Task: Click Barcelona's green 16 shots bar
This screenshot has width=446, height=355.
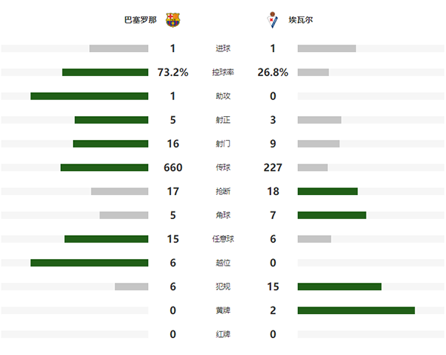Action: (x=110, y=144)
